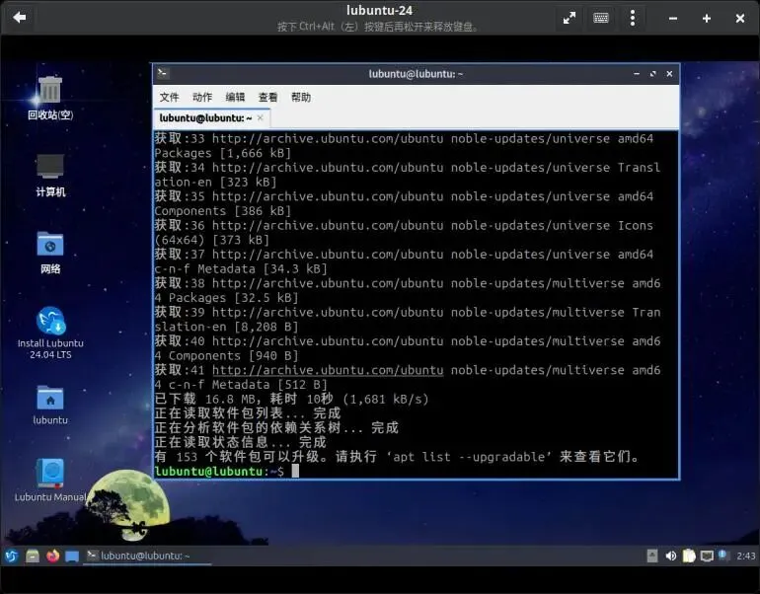Click the lubuntu-24 viewer title
Image resolution: width=760 pixels, height=594 pixels.
point(379,10)
